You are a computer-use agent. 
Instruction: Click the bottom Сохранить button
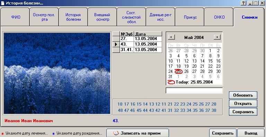tap(223, 133)
